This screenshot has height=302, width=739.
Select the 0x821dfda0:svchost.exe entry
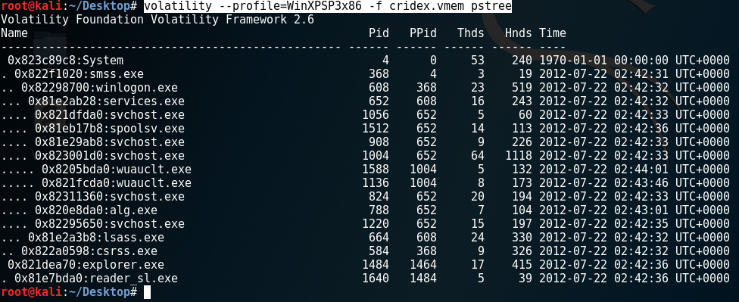110,115
